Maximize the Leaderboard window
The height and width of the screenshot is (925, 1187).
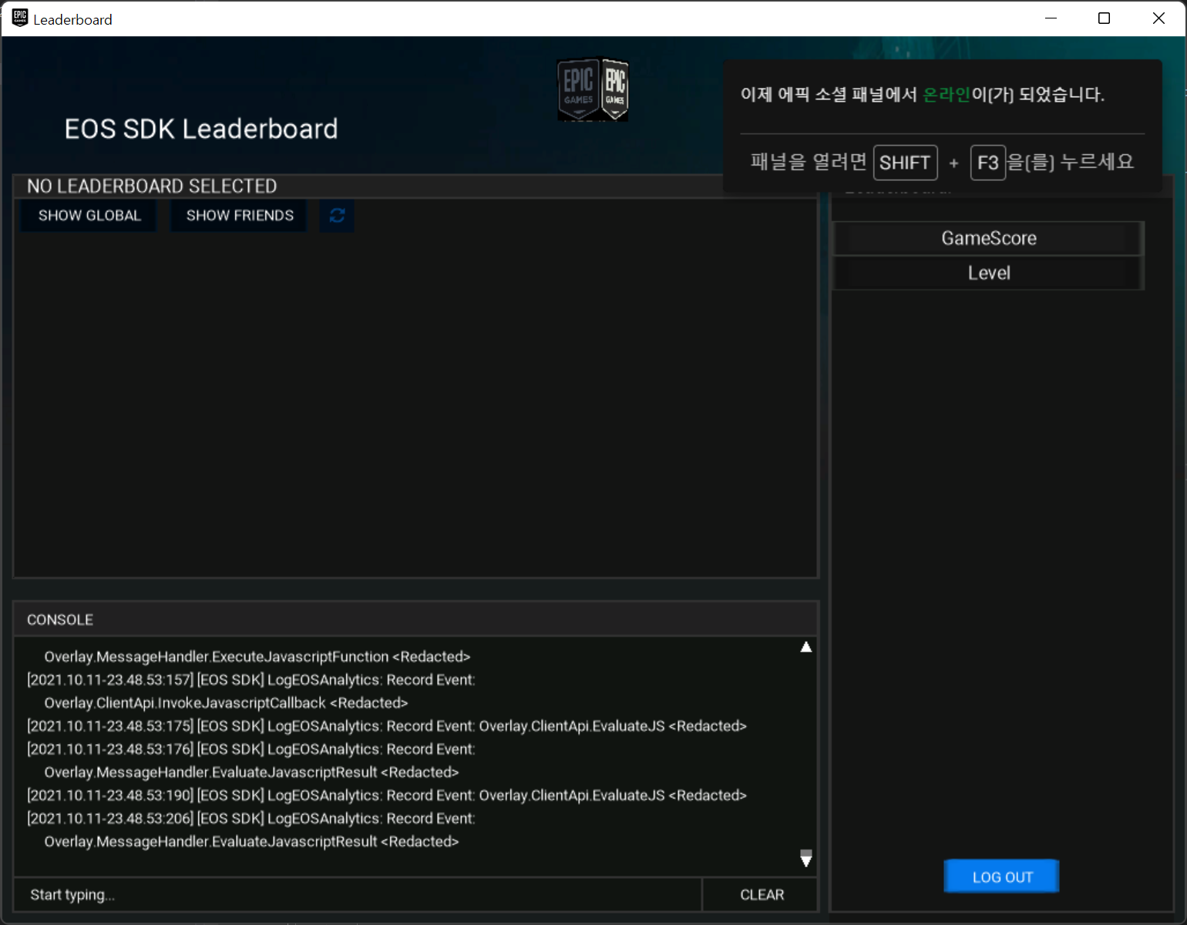pyautogui.click(x=1104, y=18)
